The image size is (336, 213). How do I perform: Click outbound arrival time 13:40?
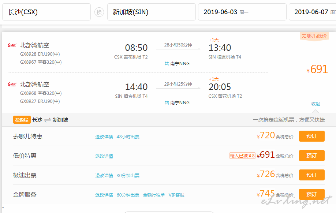point(220,48)
